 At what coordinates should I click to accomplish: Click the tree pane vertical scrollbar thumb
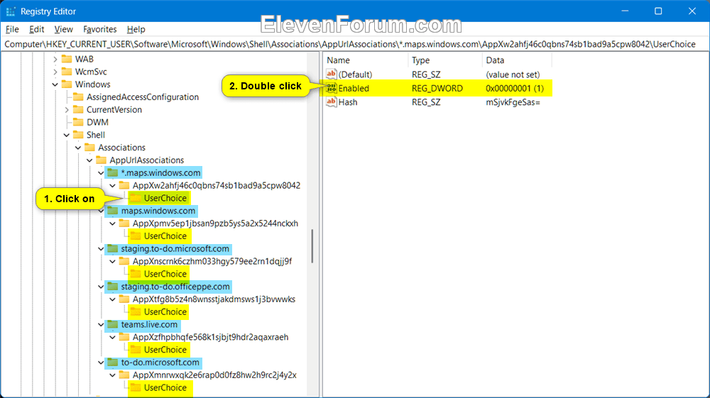(312, 246)
